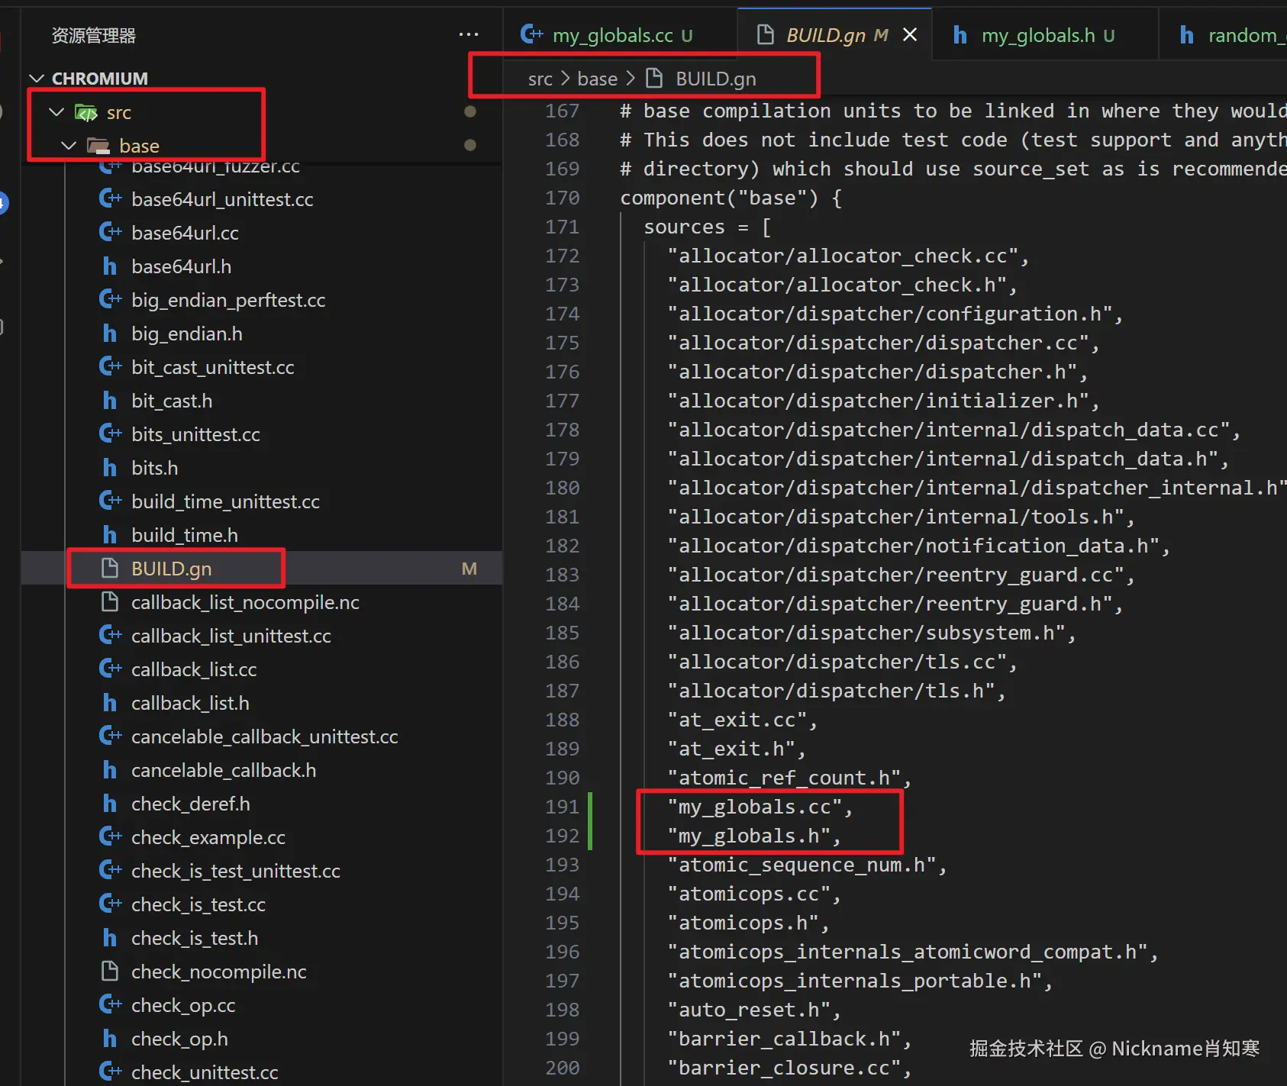Click file icon beside check_nocompile.nc
Viewport: 1287px width, 1086px height.
(110, 972)
